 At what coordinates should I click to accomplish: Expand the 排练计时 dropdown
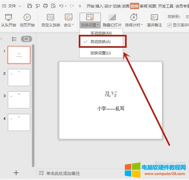pos(134,25)
